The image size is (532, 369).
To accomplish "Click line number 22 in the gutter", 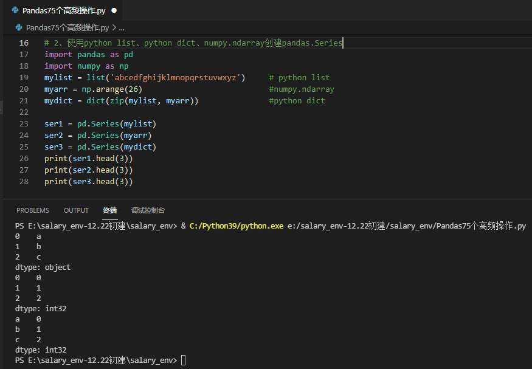I will (24, 112).
